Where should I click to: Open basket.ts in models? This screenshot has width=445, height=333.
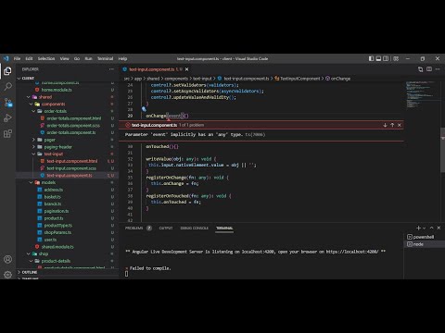pos(53,197)
